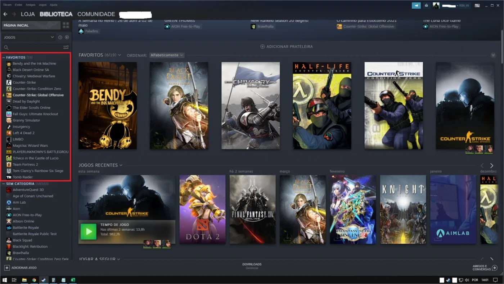Click the profile avatar picture
Viewport: 504px width, 284px height.
pos(436,5)
